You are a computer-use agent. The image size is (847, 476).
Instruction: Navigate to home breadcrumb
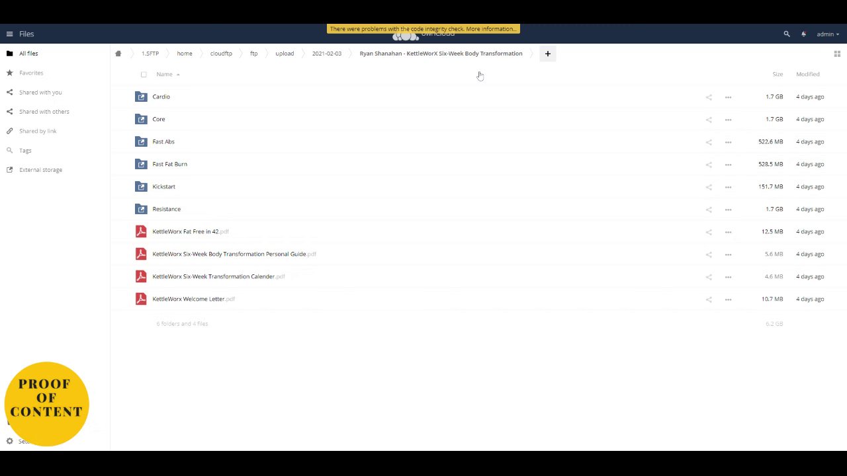coord(185,54)
